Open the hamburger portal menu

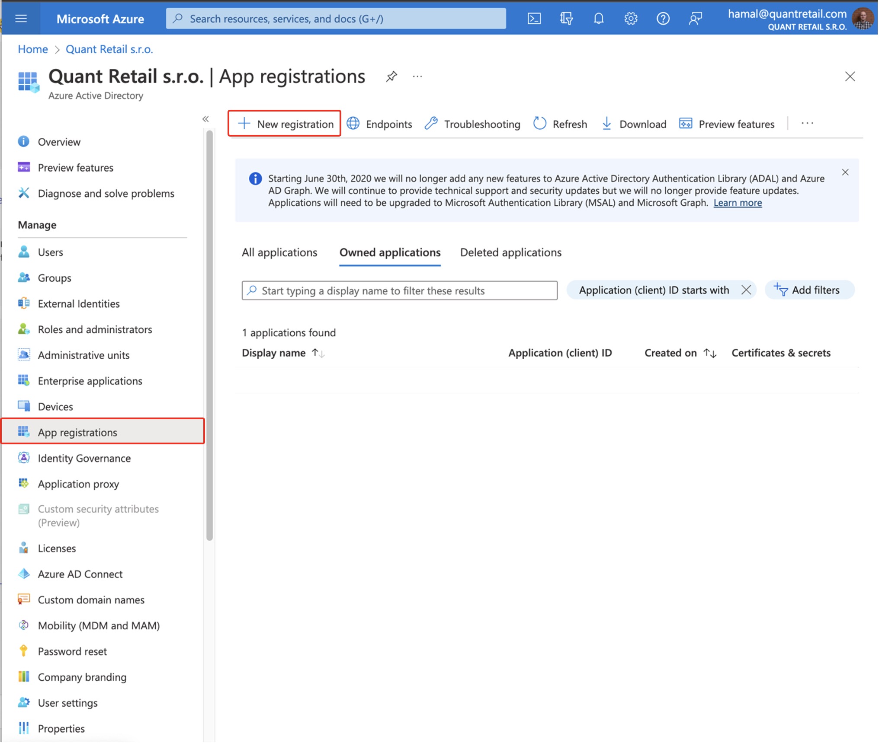[x=21, y=19]
